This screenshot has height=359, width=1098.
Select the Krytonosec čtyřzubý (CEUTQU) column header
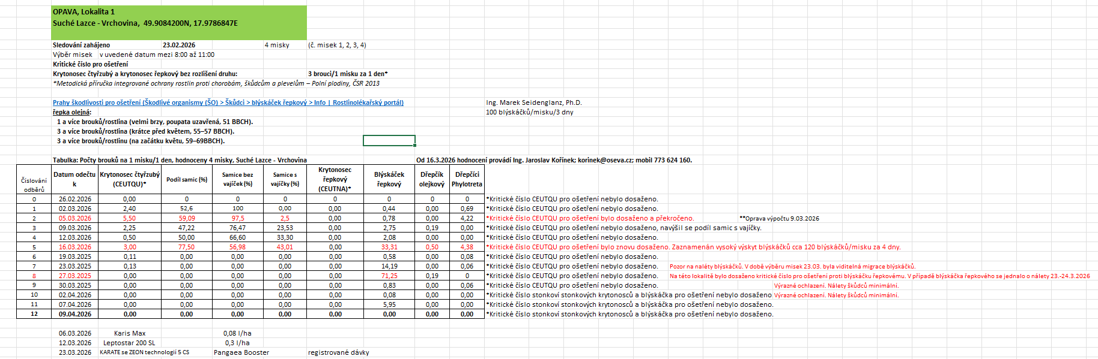(x=130, y=179)
